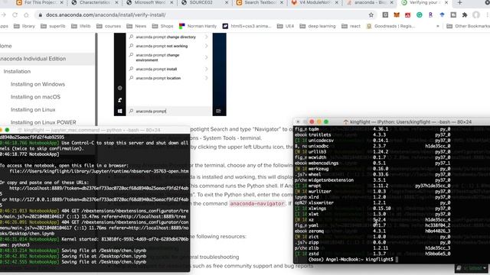Open 'Installation' in the docs sidebar
This screenshot has height=275, width=490.
coord(17,71)
